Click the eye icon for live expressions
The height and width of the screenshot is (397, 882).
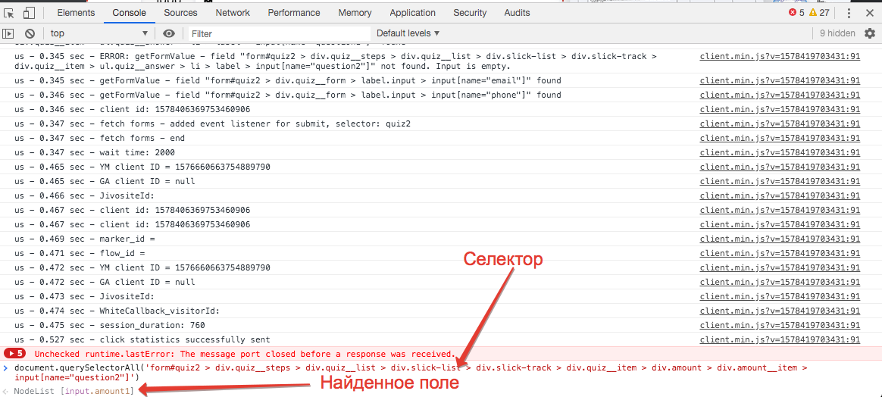pos(169,33)
